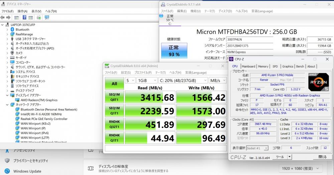The image size is (334, 175).
Task: Open 機能(U) menu in CrystalDiskInfo
Action: 195,11
